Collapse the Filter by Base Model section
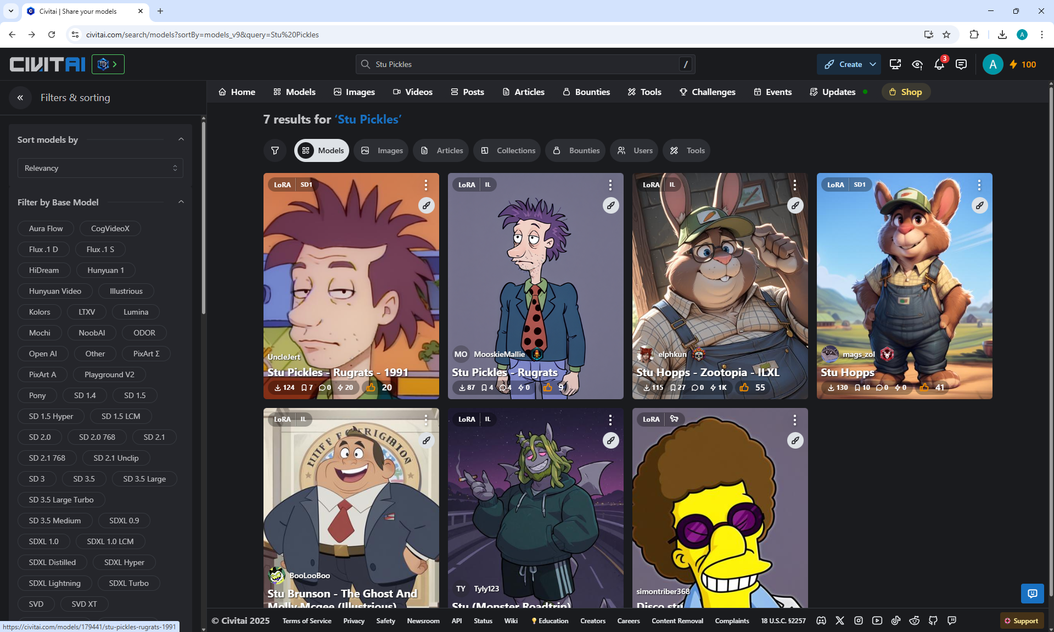 point(181,202)
